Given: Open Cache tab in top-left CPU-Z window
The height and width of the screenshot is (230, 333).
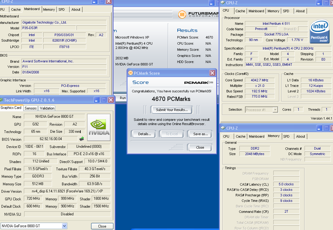Looking at the screenshot, I should tap(16, 9).
